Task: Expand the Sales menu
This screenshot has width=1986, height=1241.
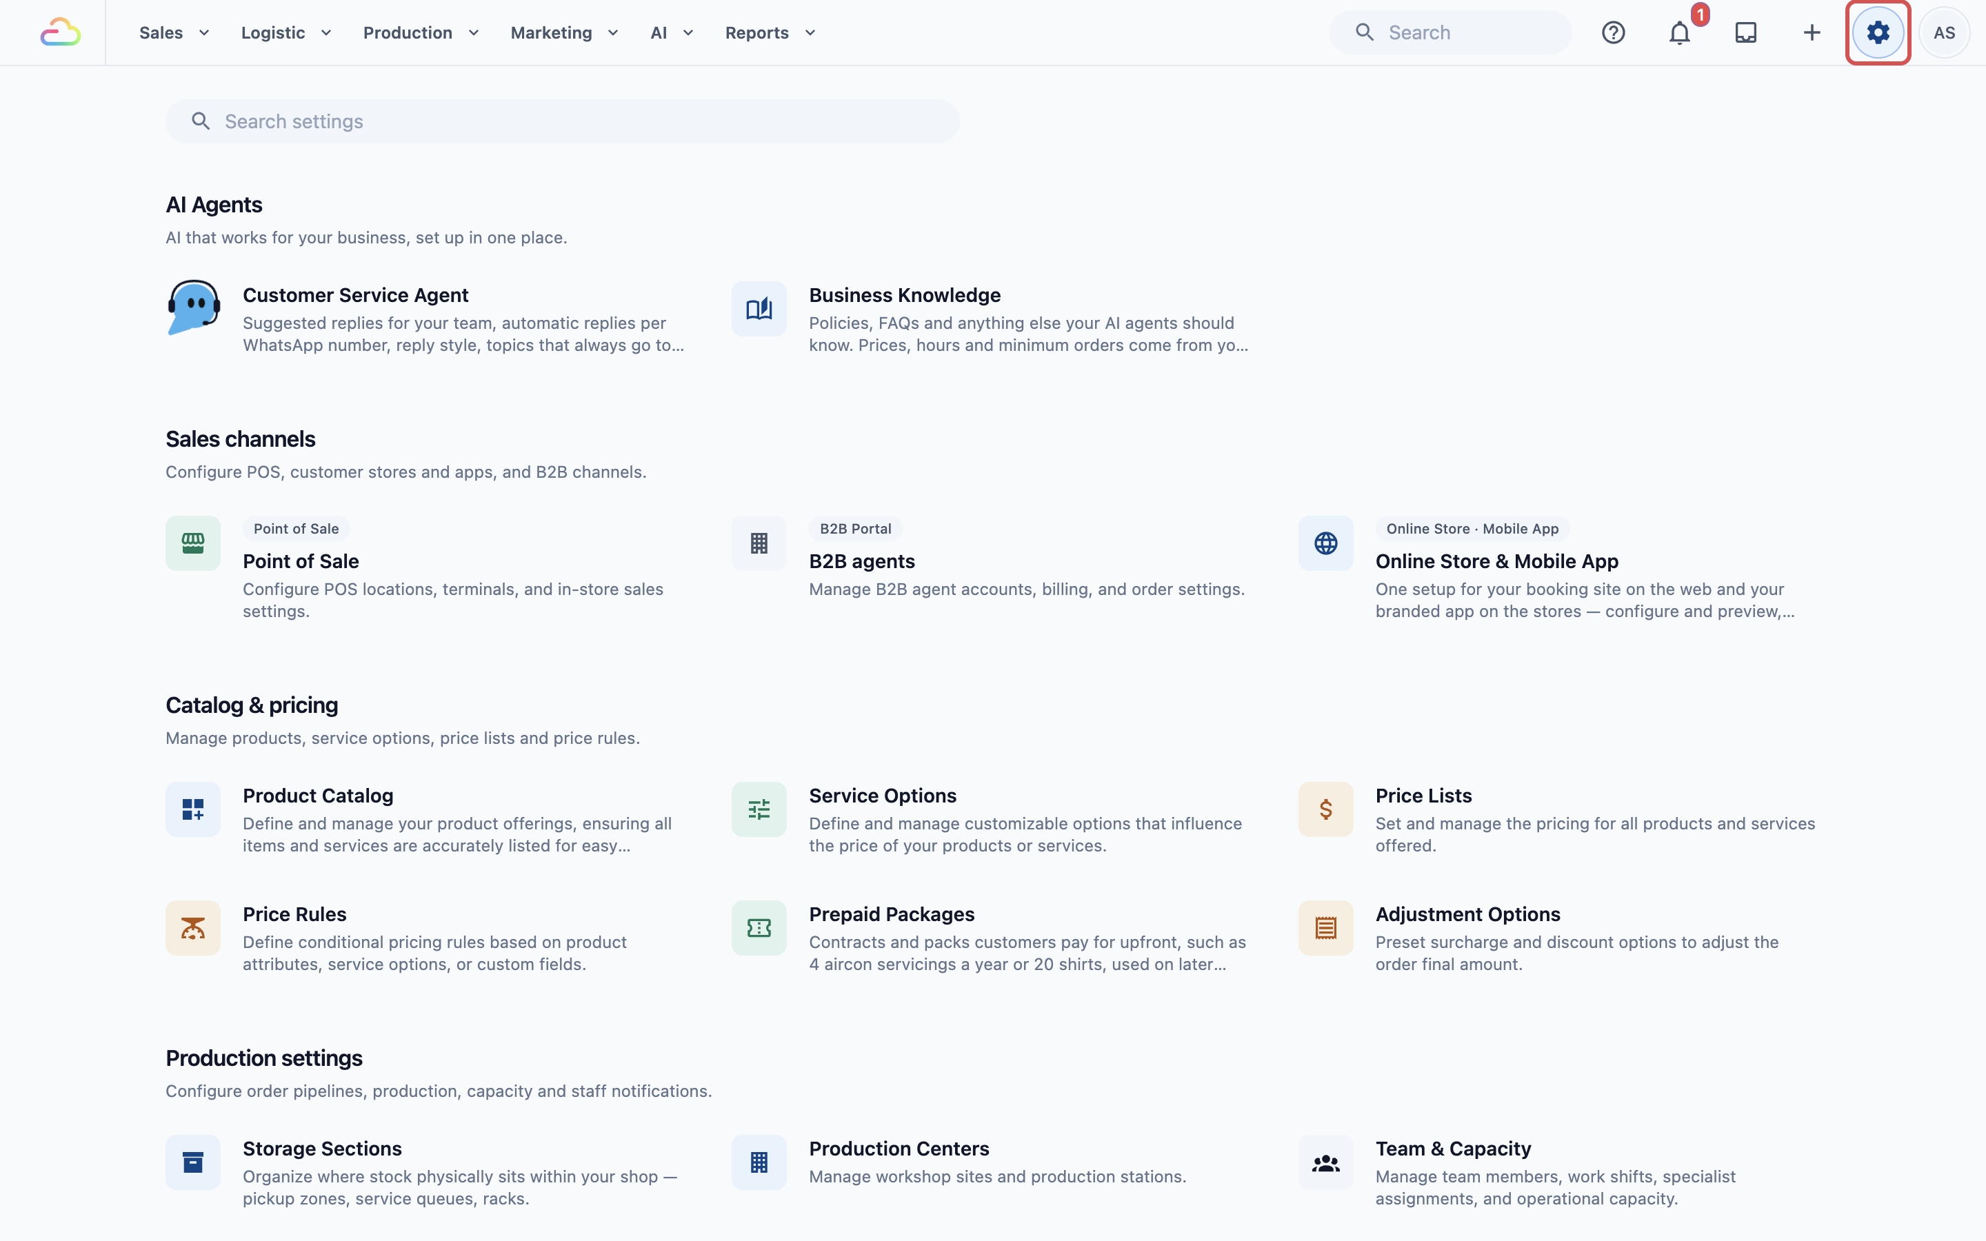Action: click(x=174, y=33)
